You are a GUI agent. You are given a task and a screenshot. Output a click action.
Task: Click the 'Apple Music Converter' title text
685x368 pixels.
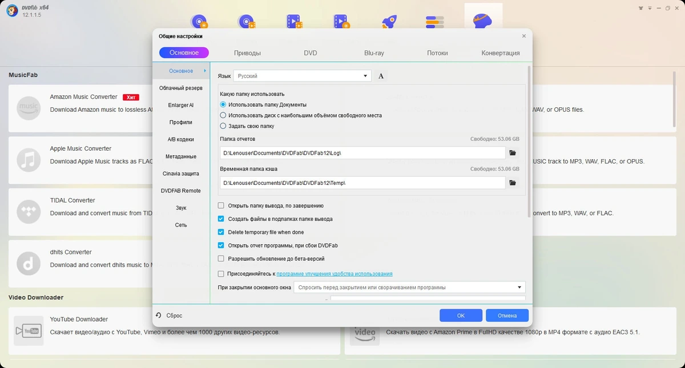pos(80,148)
